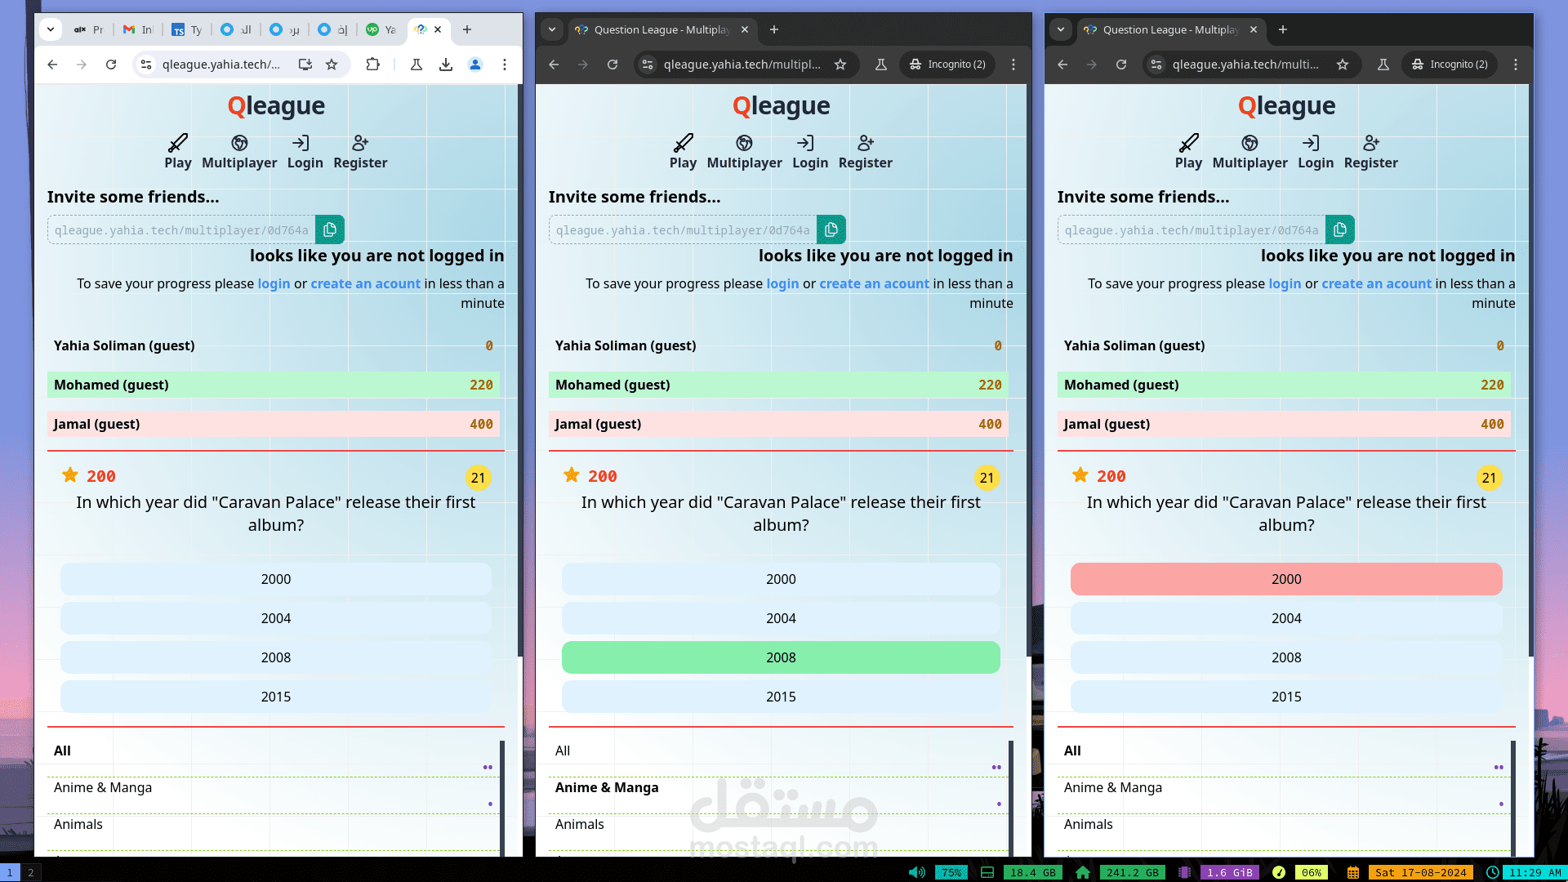Bookmark page star in middle browser
This screenshot has height=882, width=1568.
[x=840, y=65]
